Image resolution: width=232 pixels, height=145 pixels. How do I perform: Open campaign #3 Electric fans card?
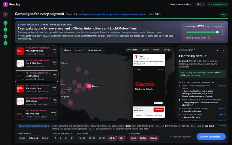tap(37, 76)
